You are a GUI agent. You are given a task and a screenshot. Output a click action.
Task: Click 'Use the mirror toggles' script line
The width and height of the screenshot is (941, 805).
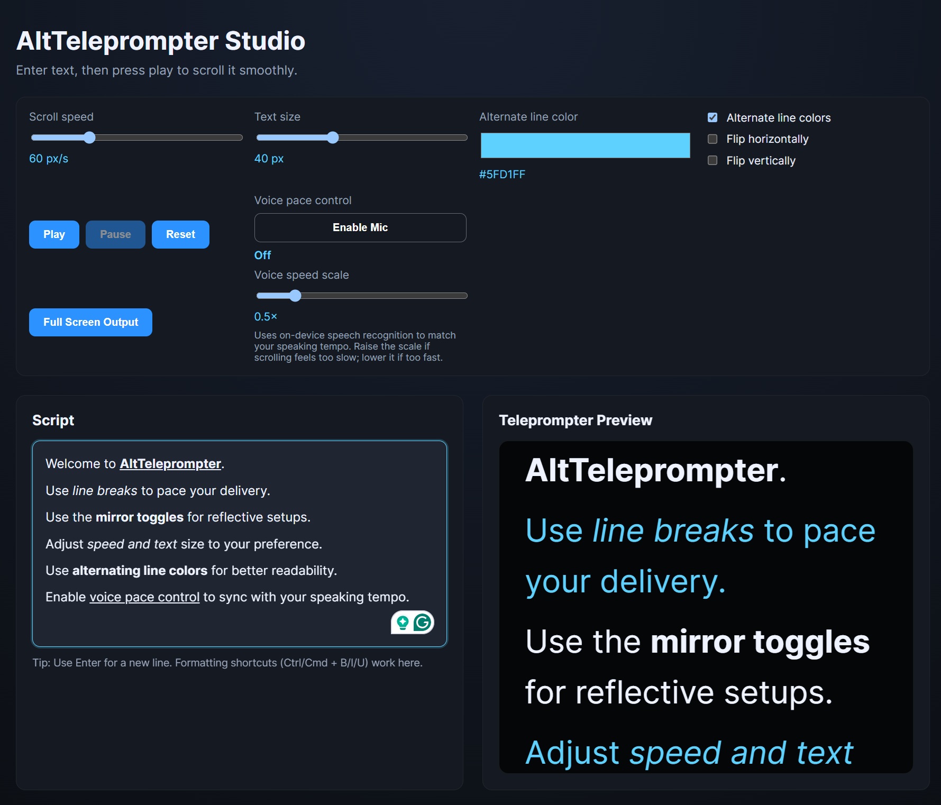(178, 517)
